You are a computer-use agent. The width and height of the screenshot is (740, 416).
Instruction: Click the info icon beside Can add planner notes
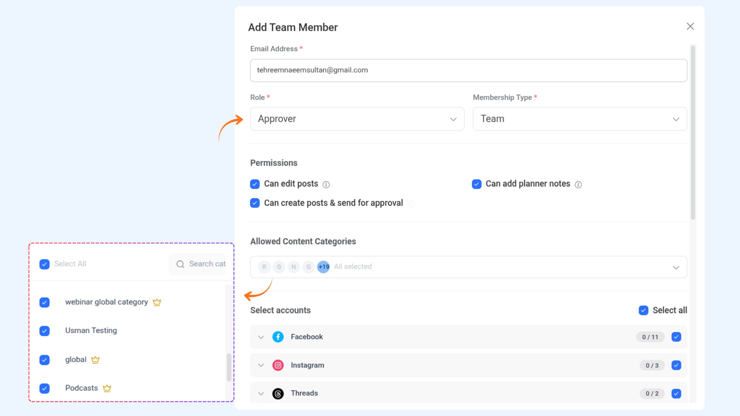tap(579, 185)
